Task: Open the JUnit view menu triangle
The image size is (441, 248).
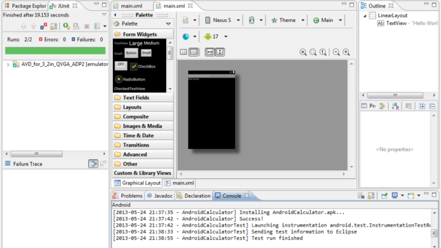Action: coord(104,14)
